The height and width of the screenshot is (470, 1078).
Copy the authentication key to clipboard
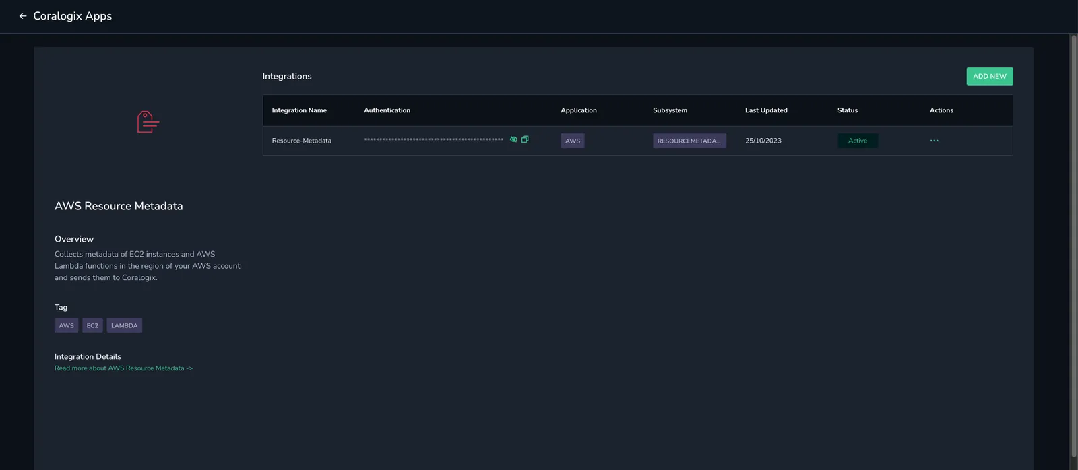(525, 139)
